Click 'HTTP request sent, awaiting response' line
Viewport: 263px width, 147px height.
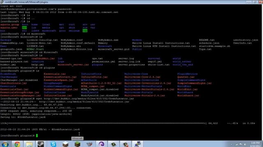36,111
